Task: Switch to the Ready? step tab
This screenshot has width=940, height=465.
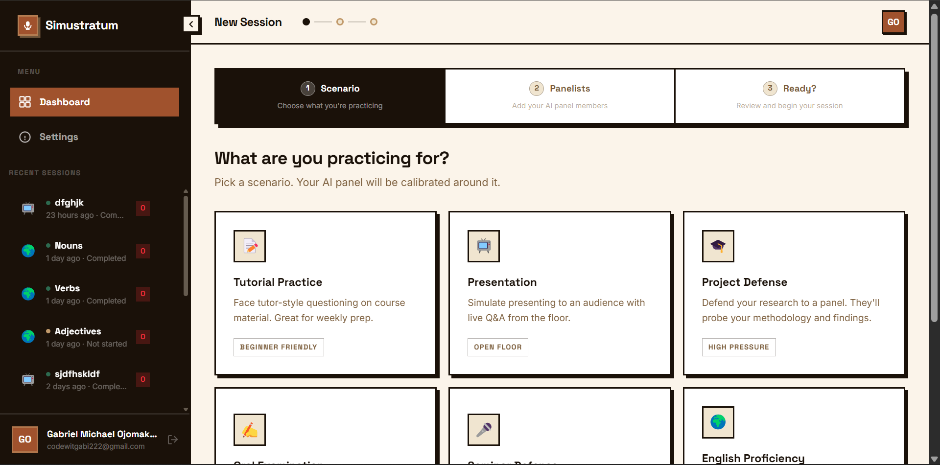Action: tap(789, 96)
